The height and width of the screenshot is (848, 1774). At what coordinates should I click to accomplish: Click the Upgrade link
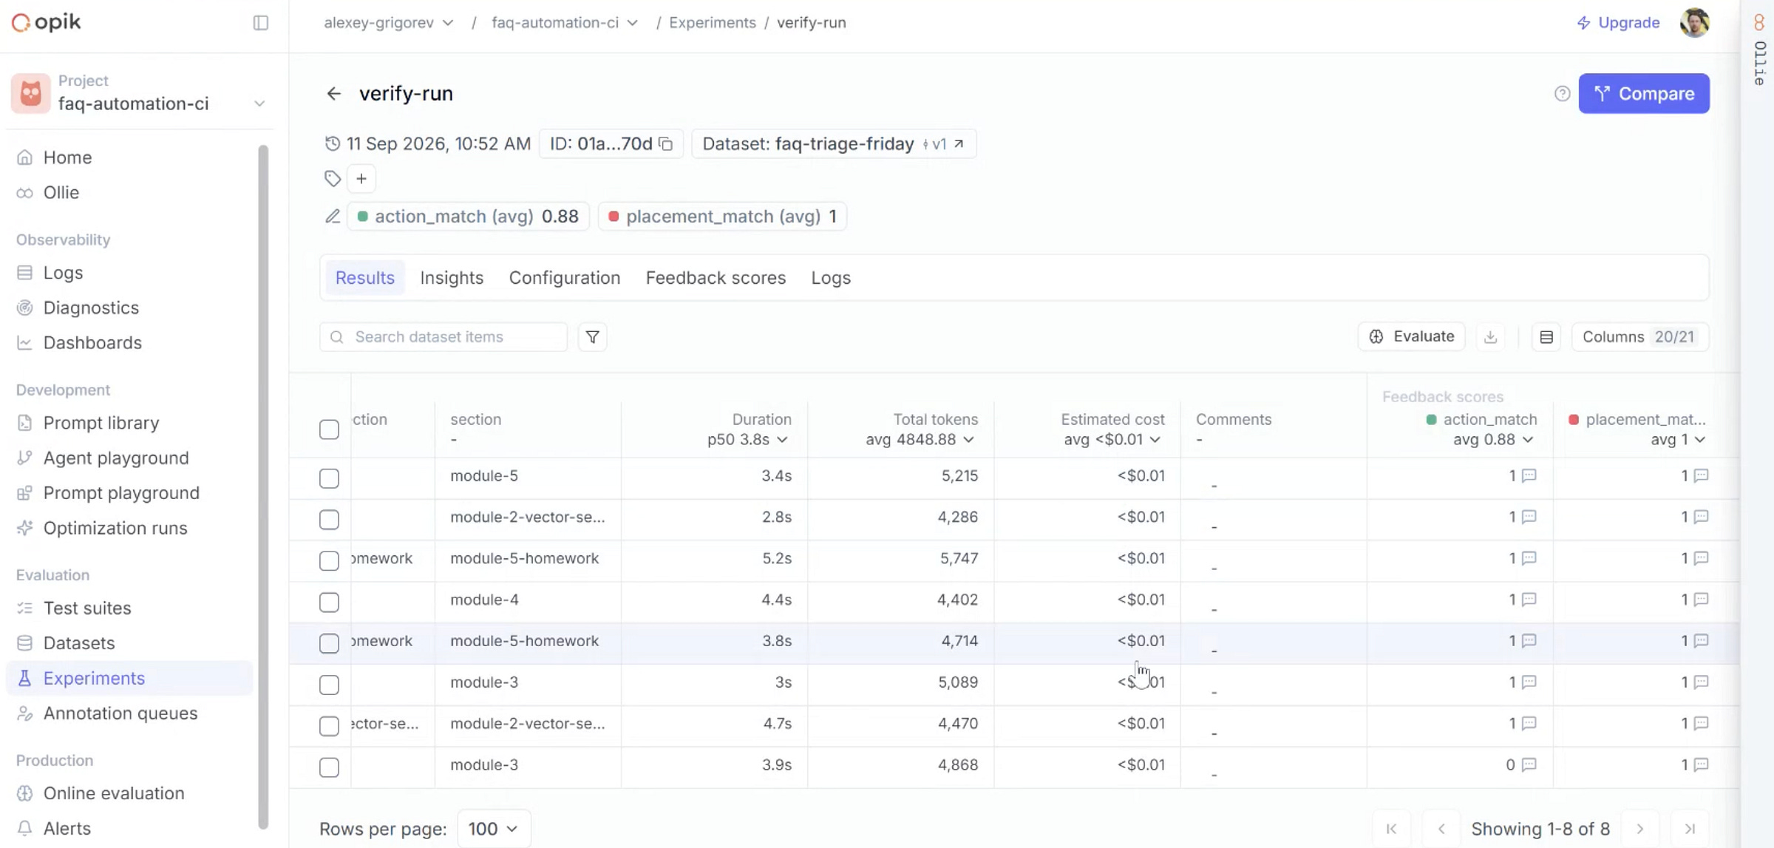1618,23
